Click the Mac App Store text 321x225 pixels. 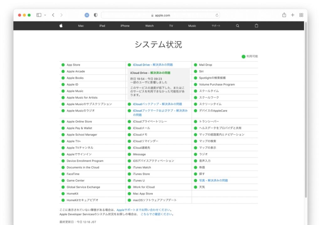(143, 193)
